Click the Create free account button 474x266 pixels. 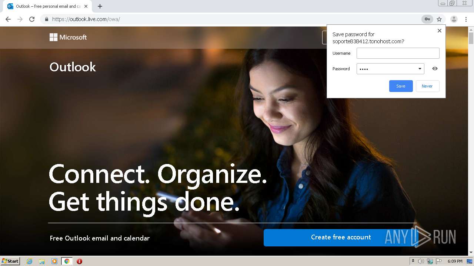click(x=341, y=237)
